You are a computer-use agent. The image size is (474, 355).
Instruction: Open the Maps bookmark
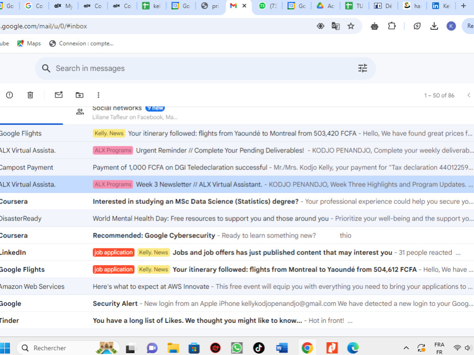[29, 44]
